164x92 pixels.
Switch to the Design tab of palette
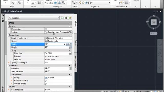pos(76,24)
